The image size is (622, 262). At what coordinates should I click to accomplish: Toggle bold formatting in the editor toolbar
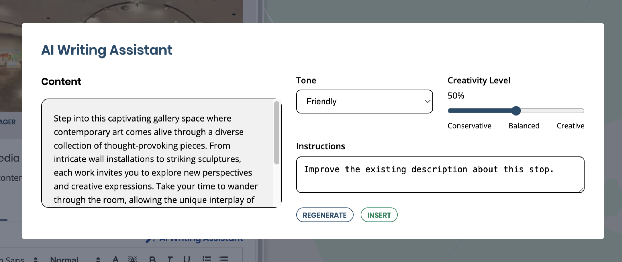152,259
